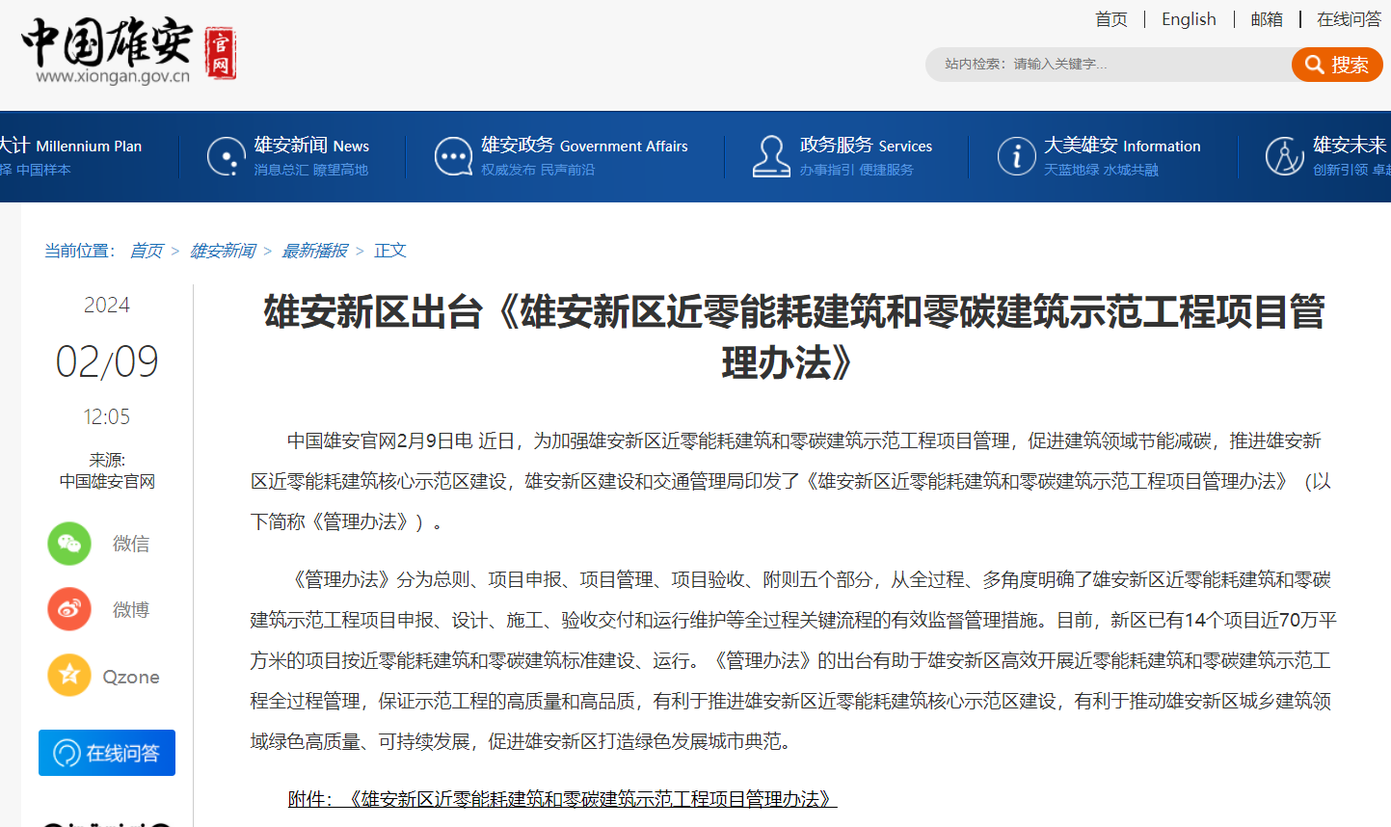Click the WeChat share icon
The image size is (1391, 827).
(x=69, y=544)
